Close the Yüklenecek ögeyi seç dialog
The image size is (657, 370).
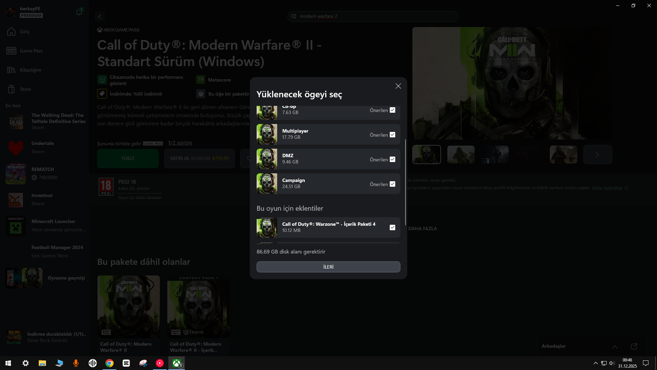coord(398,86)
